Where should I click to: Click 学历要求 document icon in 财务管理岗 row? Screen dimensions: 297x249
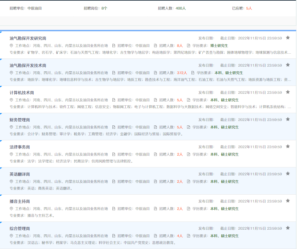pyautogui.click(x=188, y=127)
